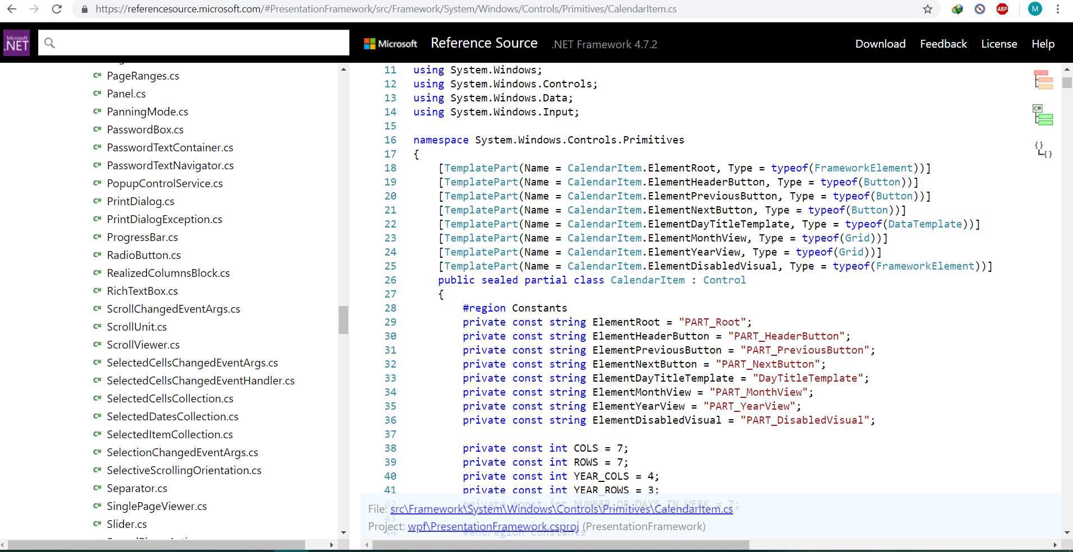Open ScrollChangedEventArgs.cs in file tree
Image resolution: width=1073 pixels, height=552 pixels.
tap(173, 309)
